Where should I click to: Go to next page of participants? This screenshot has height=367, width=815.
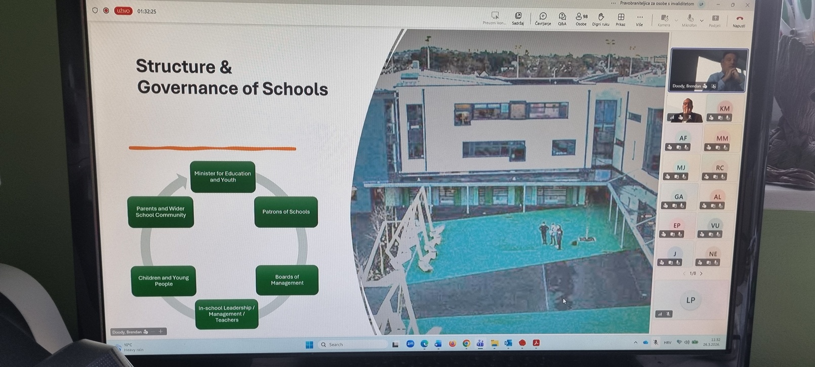click(x=701, y=273)
